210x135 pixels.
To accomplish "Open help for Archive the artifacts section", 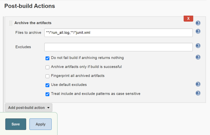I will point(198,23).
